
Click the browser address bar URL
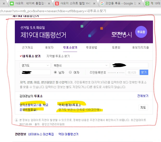click(x=53, y=11)
